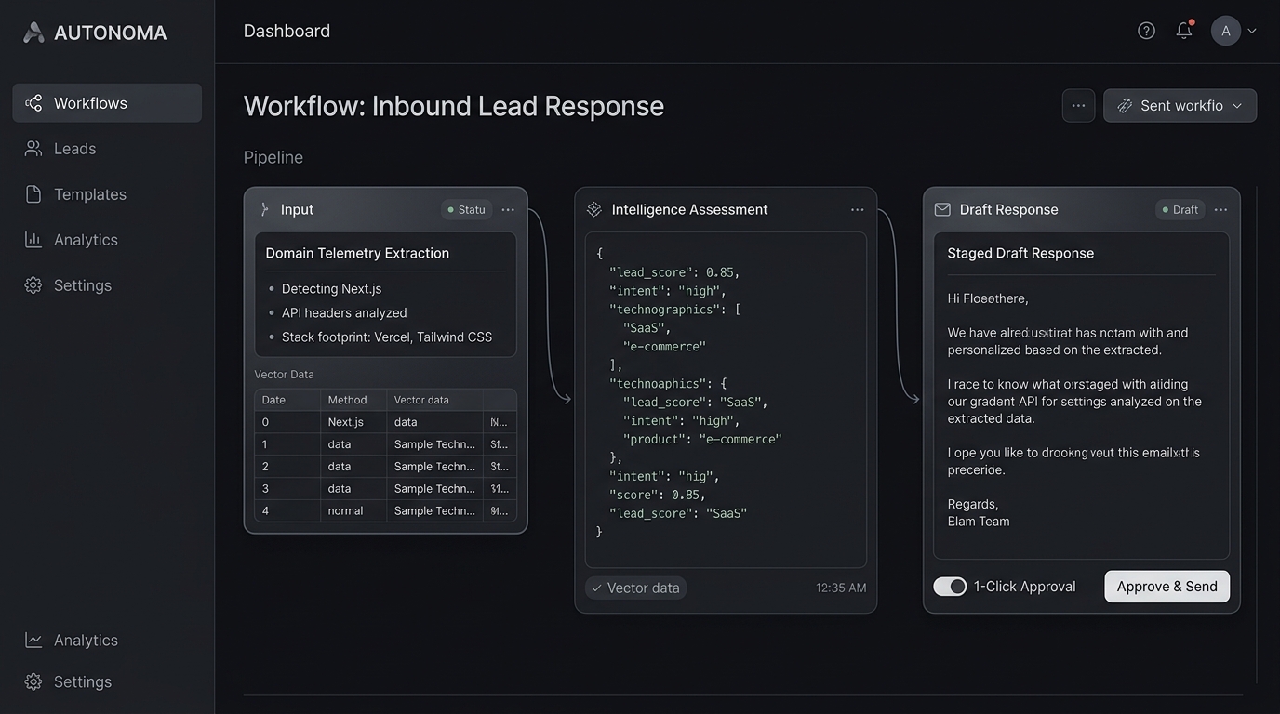Open the Input node ellipsis menu
The height and width of the screenshot is (714, 1280).
tap(508, 210)
